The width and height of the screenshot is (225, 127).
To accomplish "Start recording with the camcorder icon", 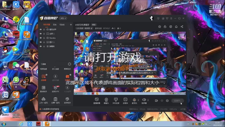I will 156,101.
